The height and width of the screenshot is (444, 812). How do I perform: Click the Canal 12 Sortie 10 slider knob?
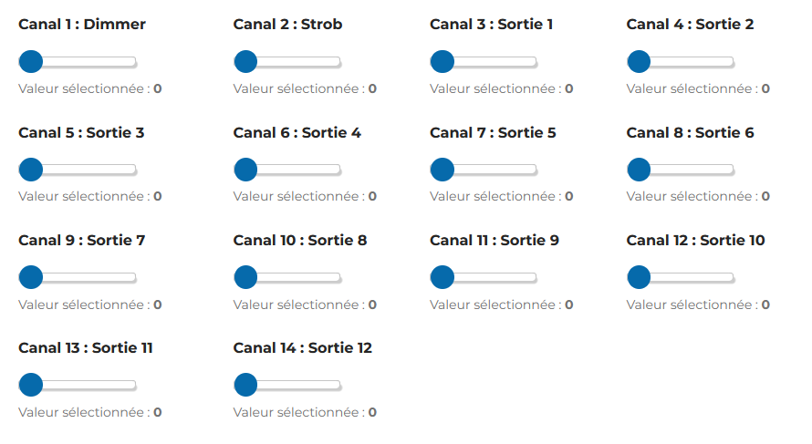click(x=639, y=277)
